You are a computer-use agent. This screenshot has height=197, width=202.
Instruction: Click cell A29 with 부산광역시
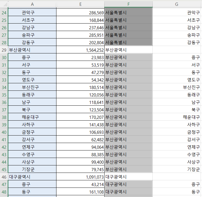click(32, 50)
